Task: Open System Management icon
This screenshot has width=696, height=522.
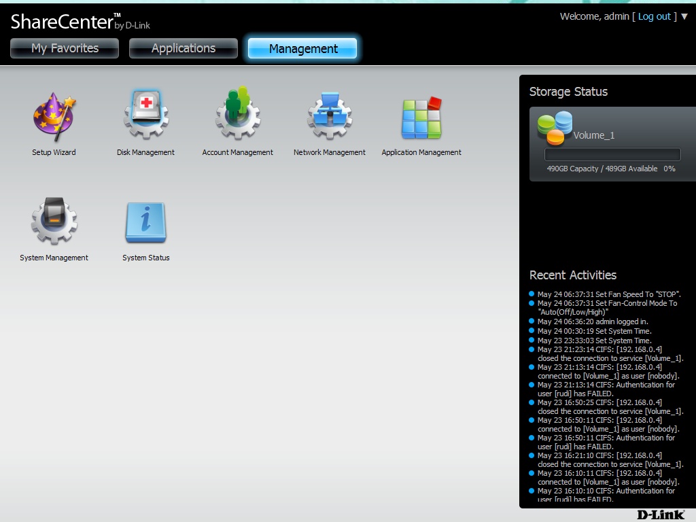Action: coord(54,221)
